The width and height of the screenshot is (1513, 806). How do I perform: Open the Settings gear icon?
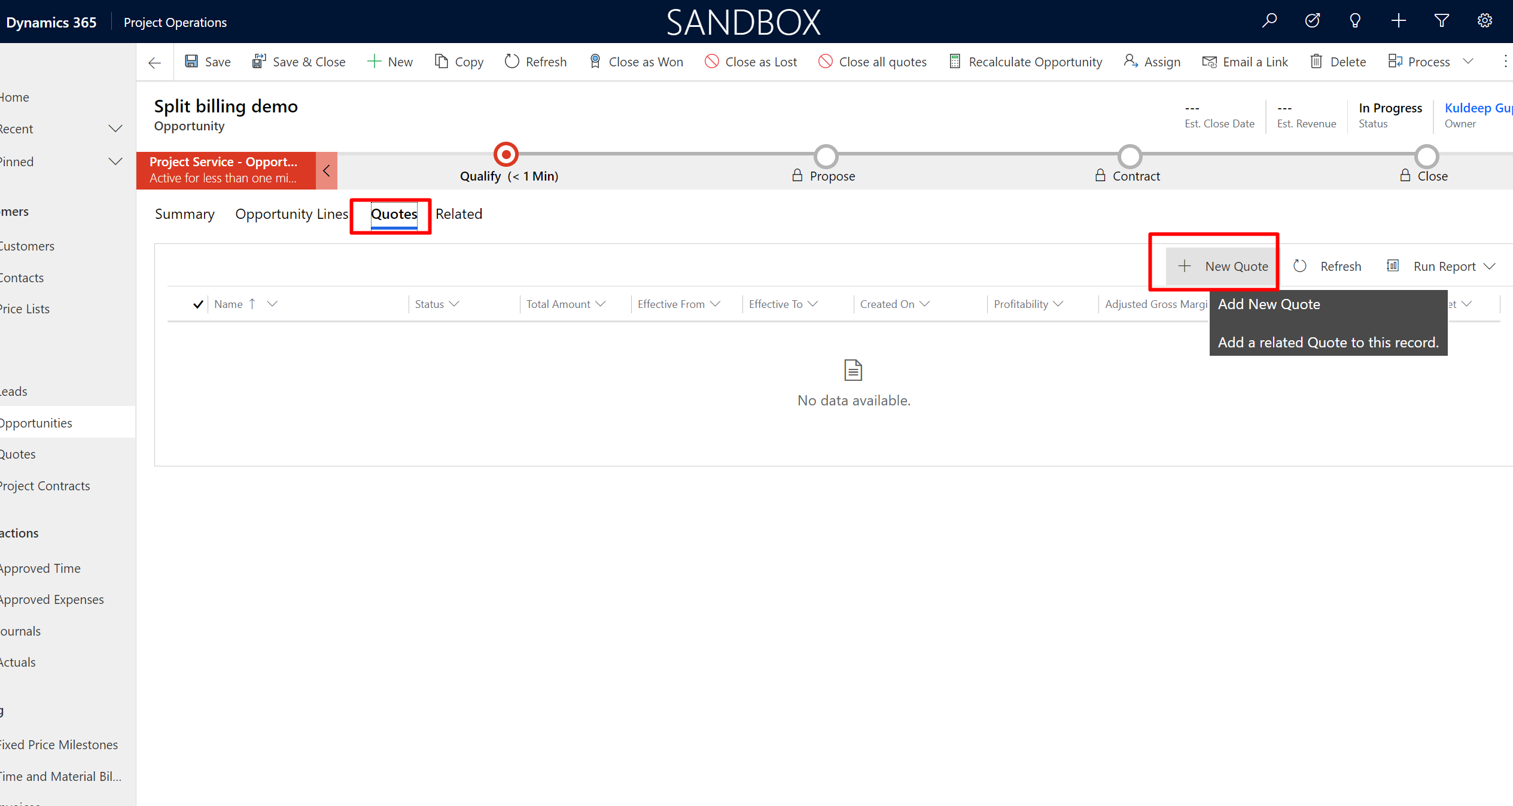click(1484, 20)
